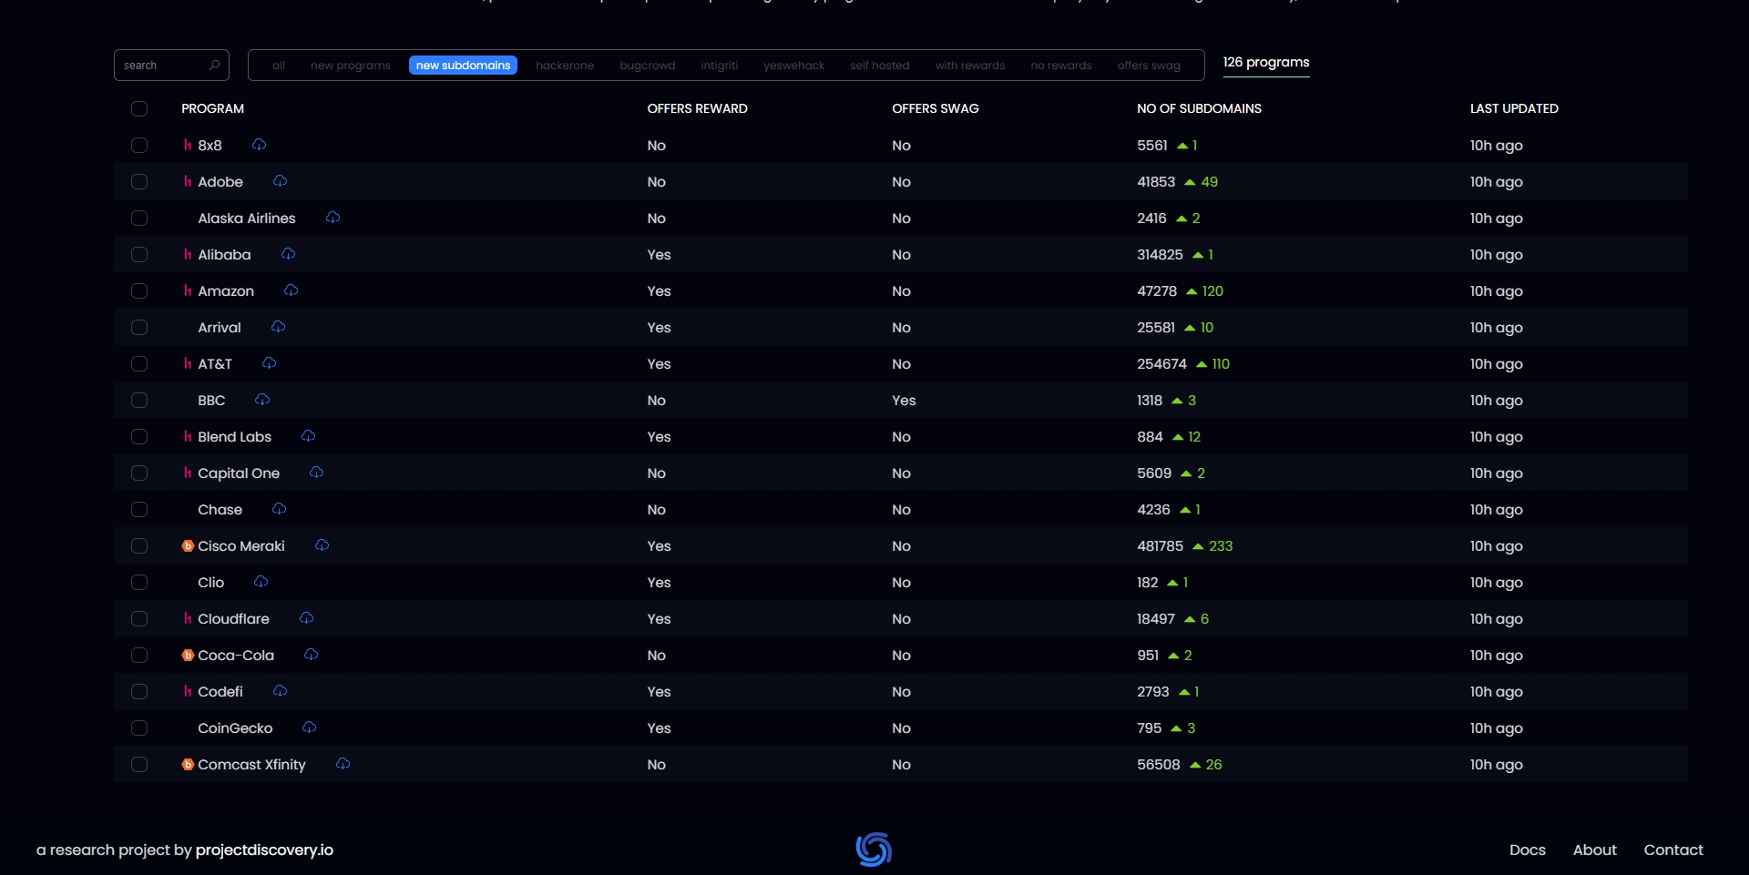Open the Amazon program name
The width and height of the screenshot is (1749, 875).
[226, 291]
